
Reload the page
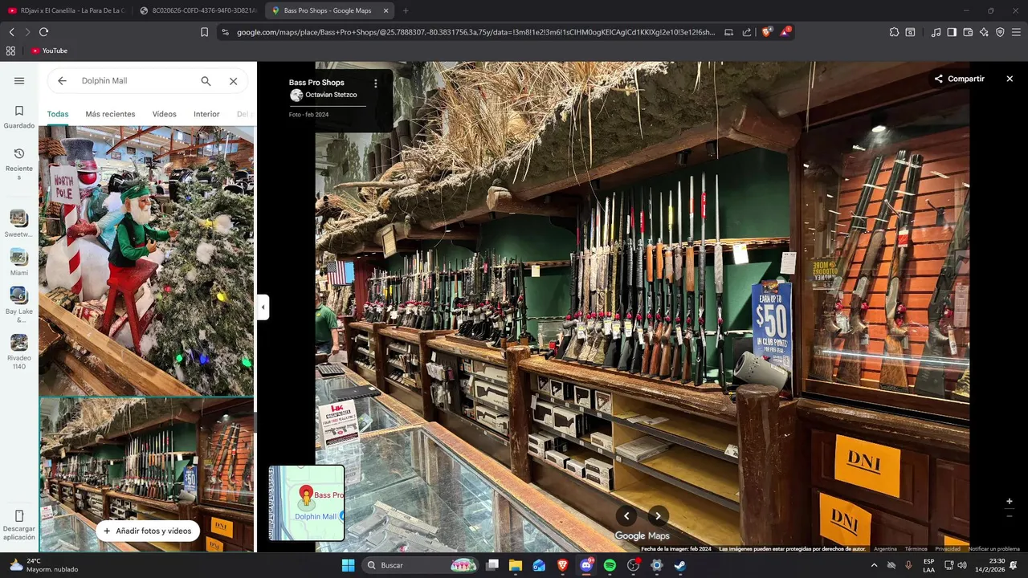tap(43, 32)
